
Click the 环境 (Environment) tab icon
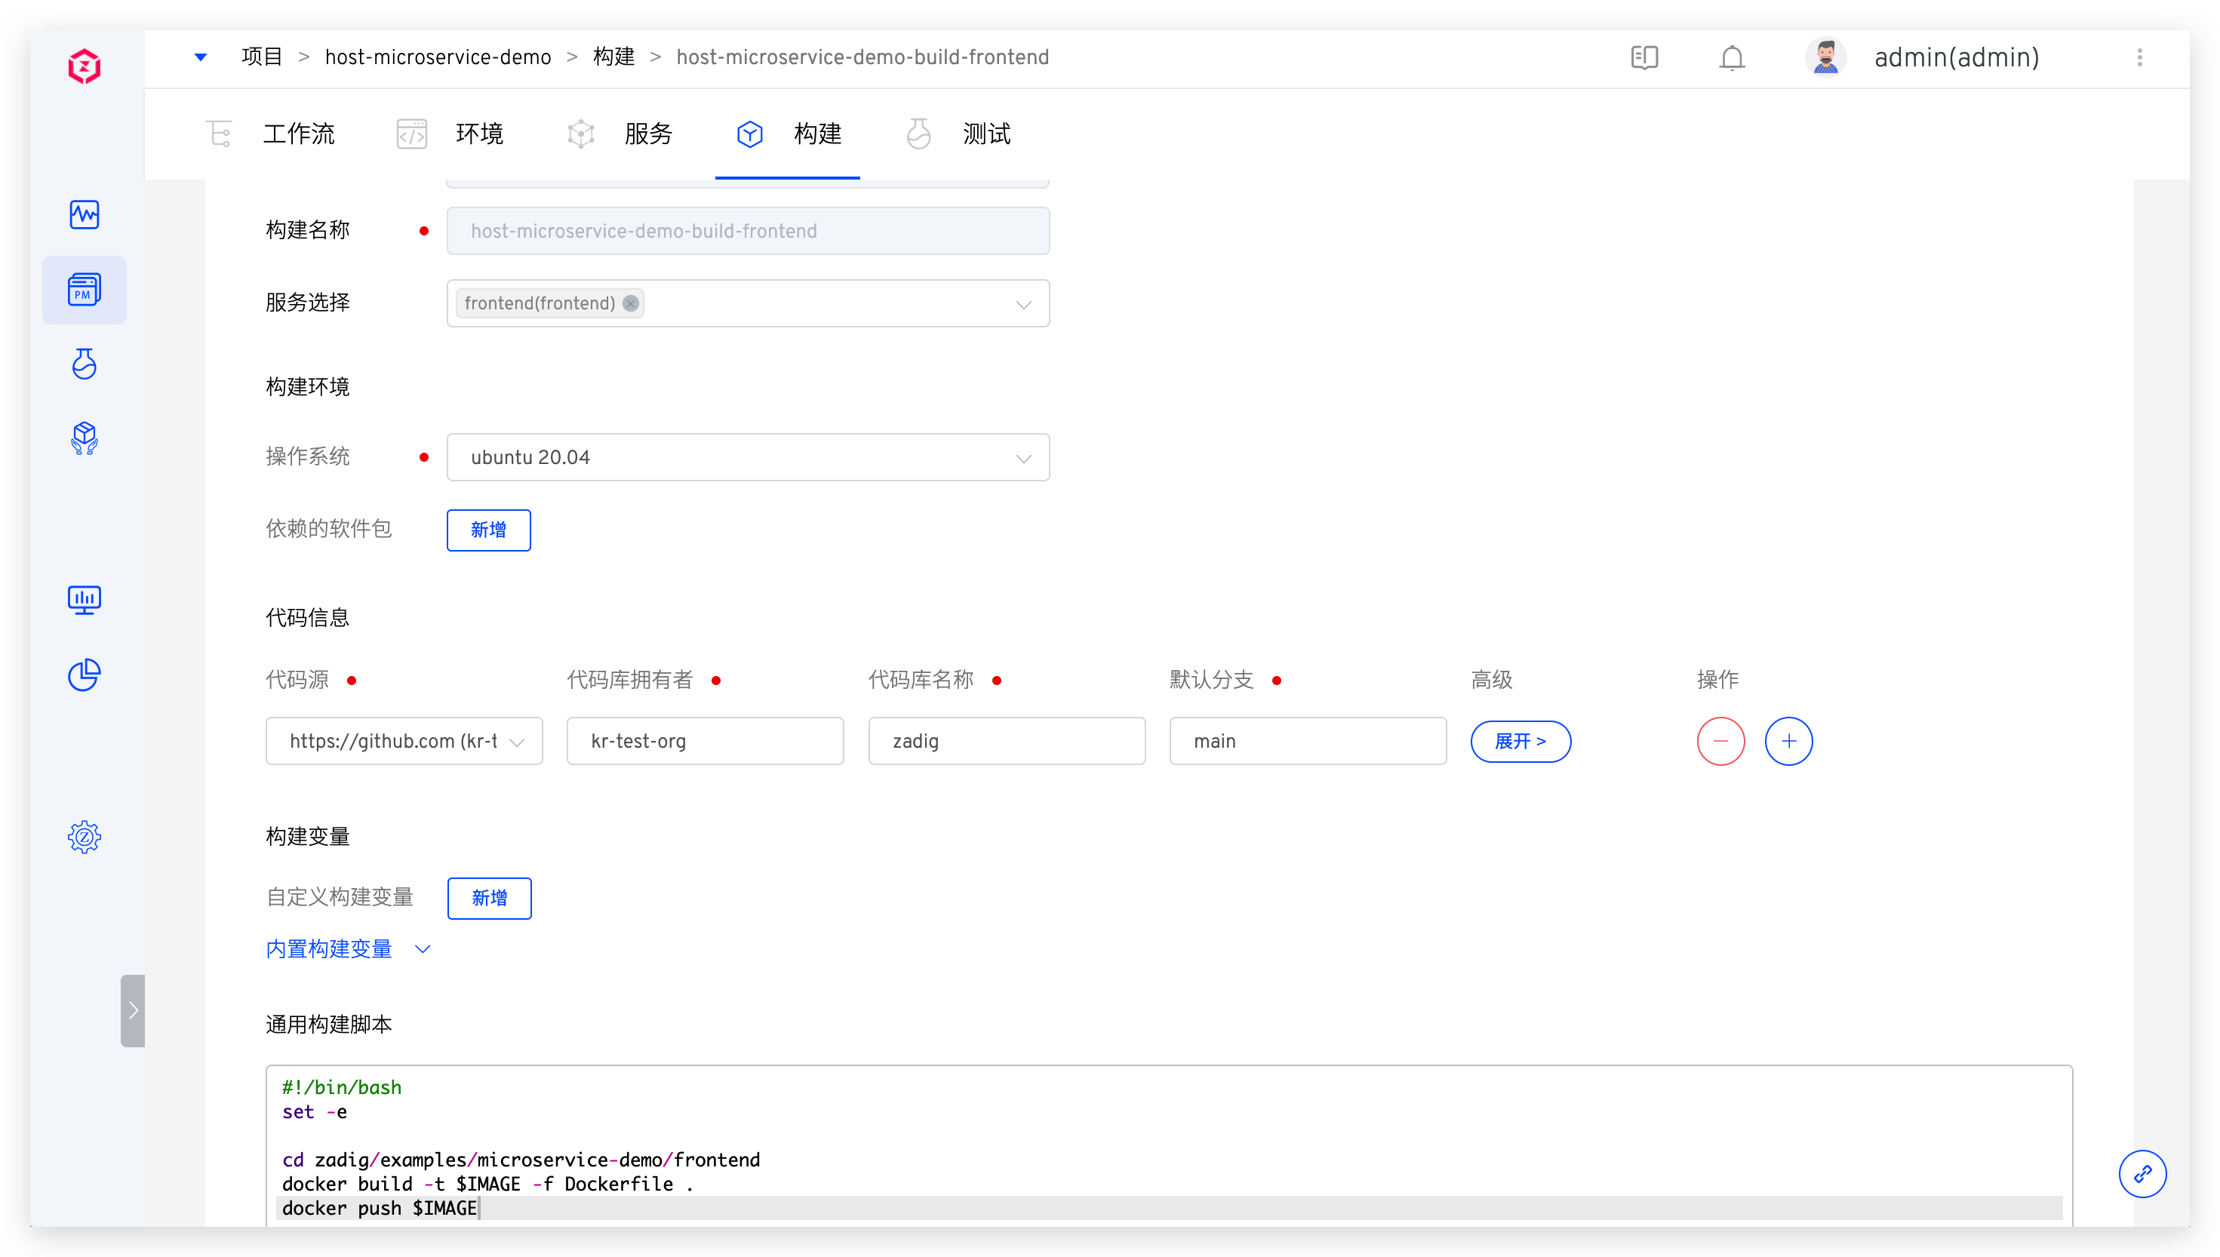[412, 134]
